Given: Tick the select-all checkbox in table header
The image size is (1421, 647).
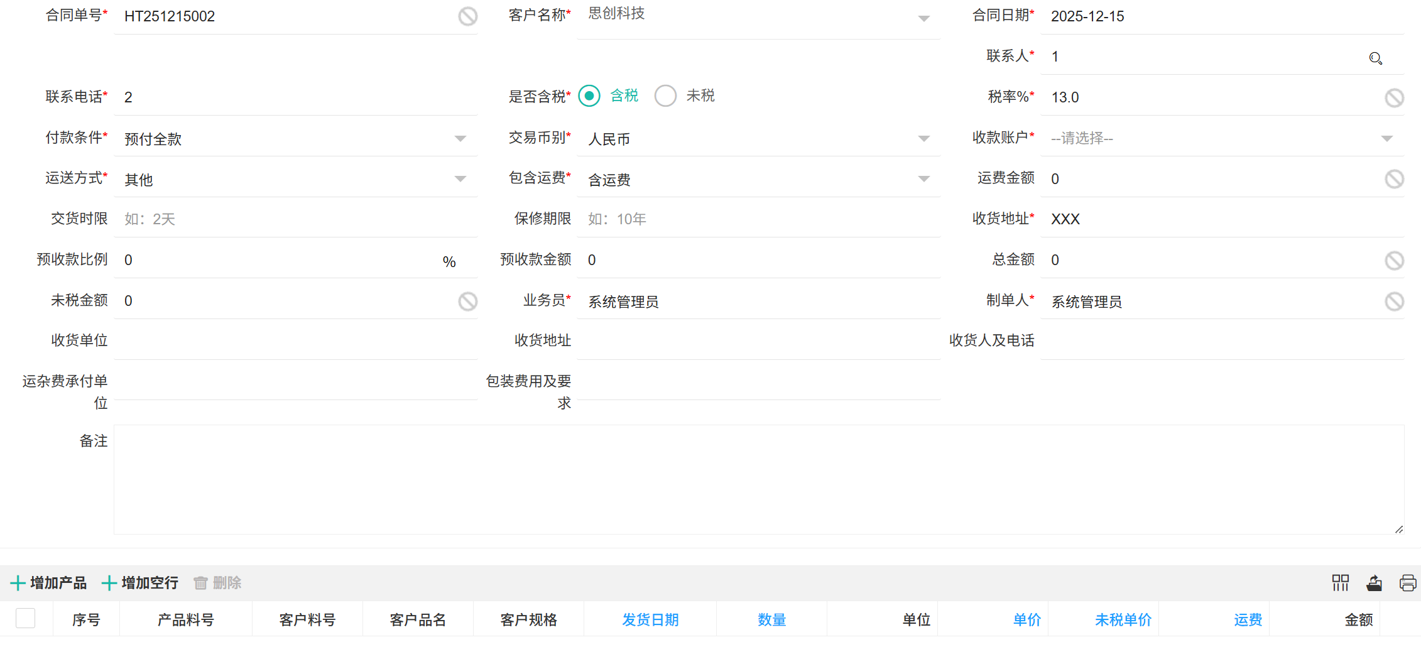Looking at the screenshot, I should [26, 619].
